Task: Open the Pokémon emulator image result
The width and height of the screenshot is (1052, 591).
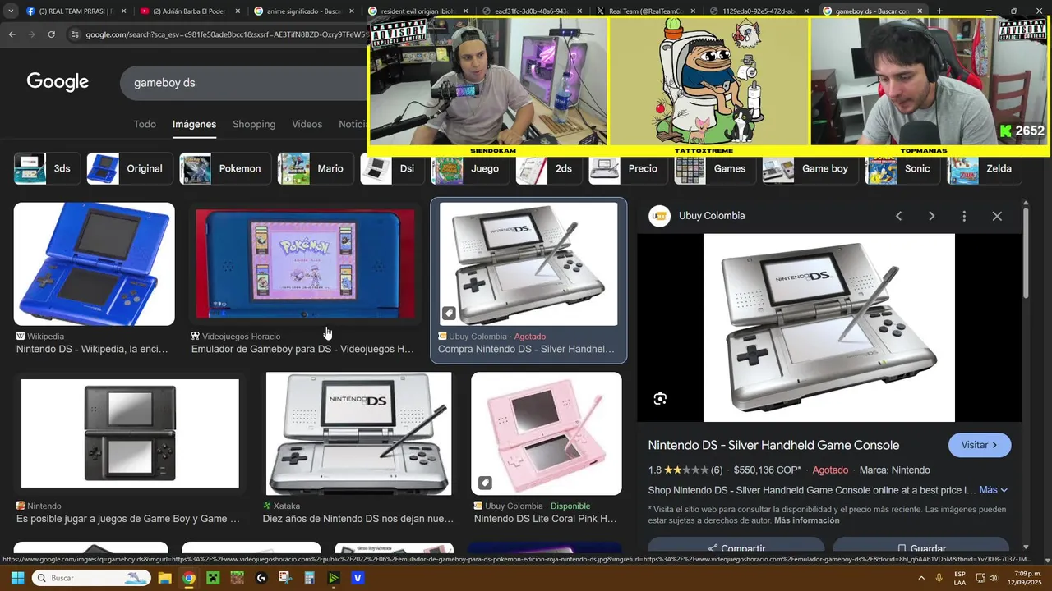Action: coord(305,264)
